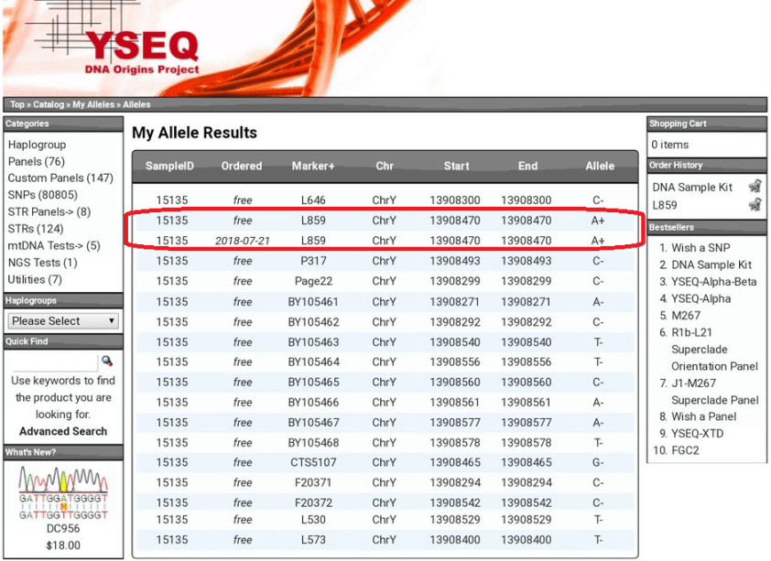Click the Allele column header
The width and height of the screenshot is (771, 561).
tap(600, 167)
